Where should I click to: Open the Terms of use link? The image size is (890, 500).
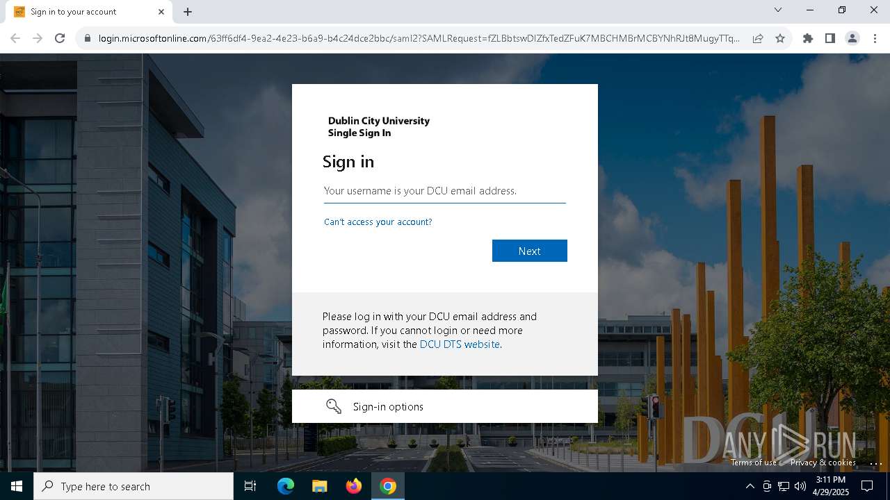[754, 462]
